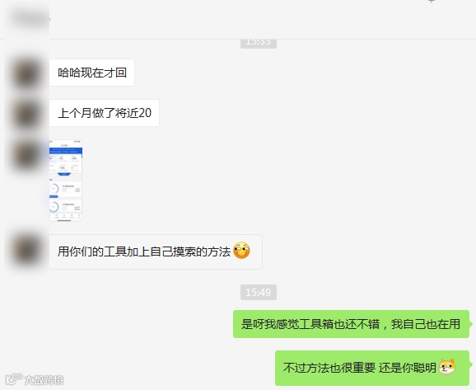
Task: Open the phone screenshot image thumbnail
Action: pos(66,181)
